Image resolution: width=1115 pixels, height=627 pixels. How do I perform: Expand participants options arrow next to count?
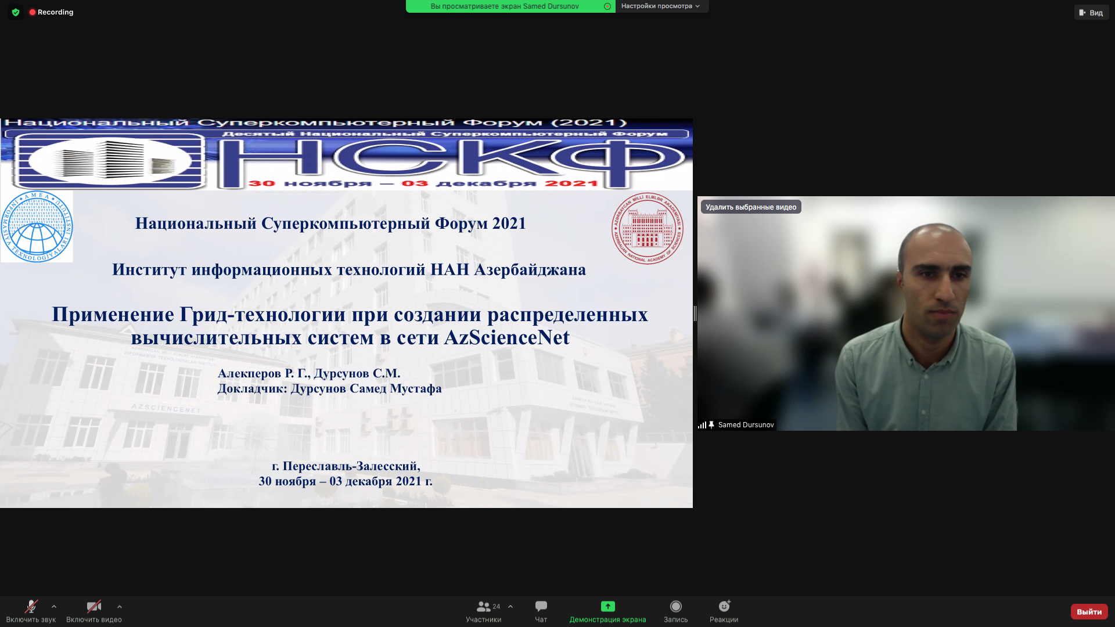510,607
